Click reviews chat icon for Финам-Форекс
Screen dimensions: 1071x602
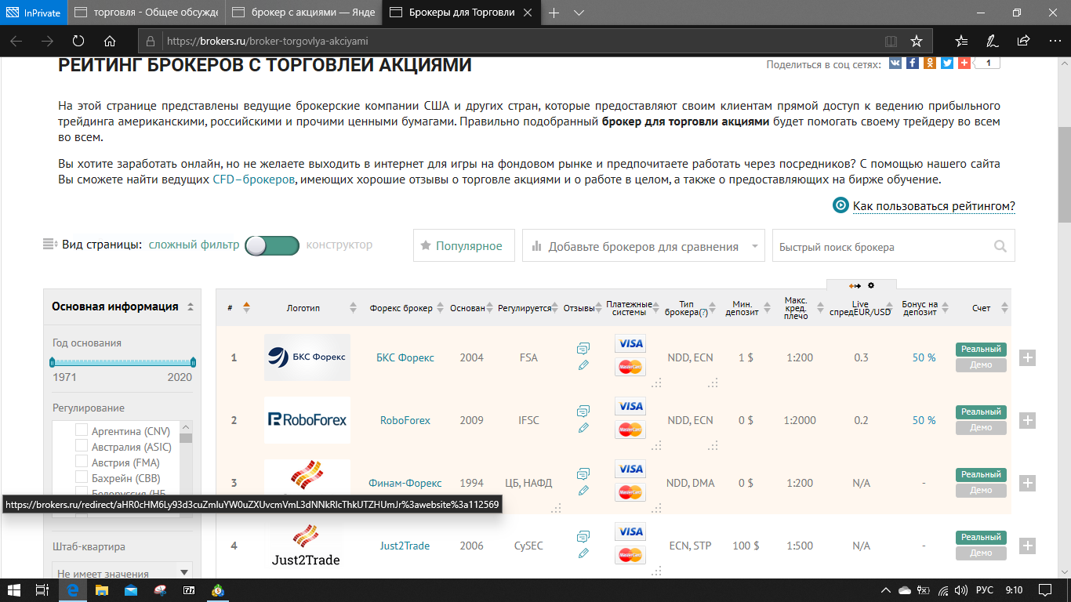point(583,473)
